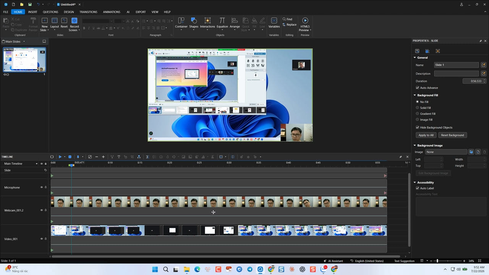Screen dimensions: 489x275
Task: Click the zoom slider handle
Action: pos(437,261)
